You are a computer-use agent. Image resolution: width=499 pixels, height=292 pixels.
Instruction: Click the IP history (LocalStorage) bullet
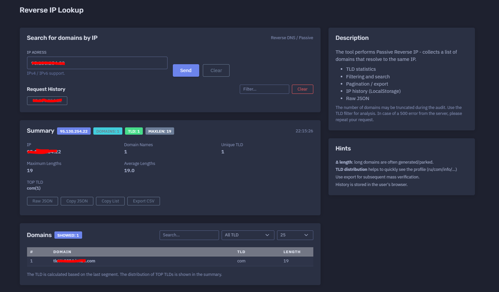373,91
